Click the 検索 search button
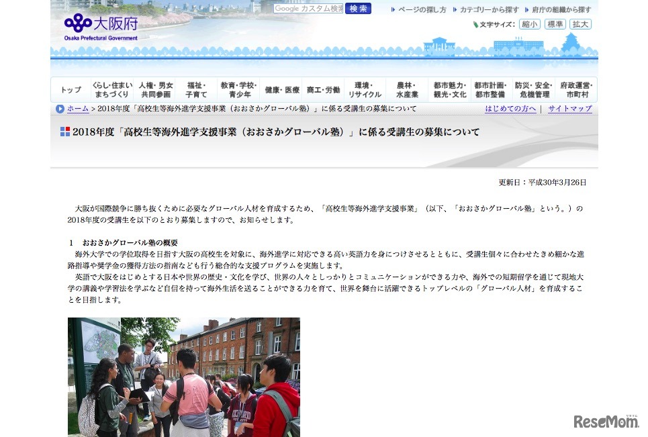This screenshot has height=437, width=648. pyautogui.click(x=358, y=9)
